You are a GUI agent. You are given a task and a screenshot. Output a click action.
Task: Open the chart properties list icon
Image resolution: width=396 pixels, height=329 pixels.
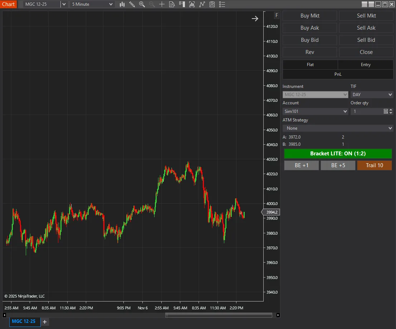point(222,4)
